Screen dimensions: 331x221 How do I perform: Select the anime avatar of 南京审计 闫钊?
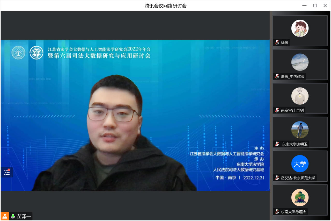click(300, 96)
